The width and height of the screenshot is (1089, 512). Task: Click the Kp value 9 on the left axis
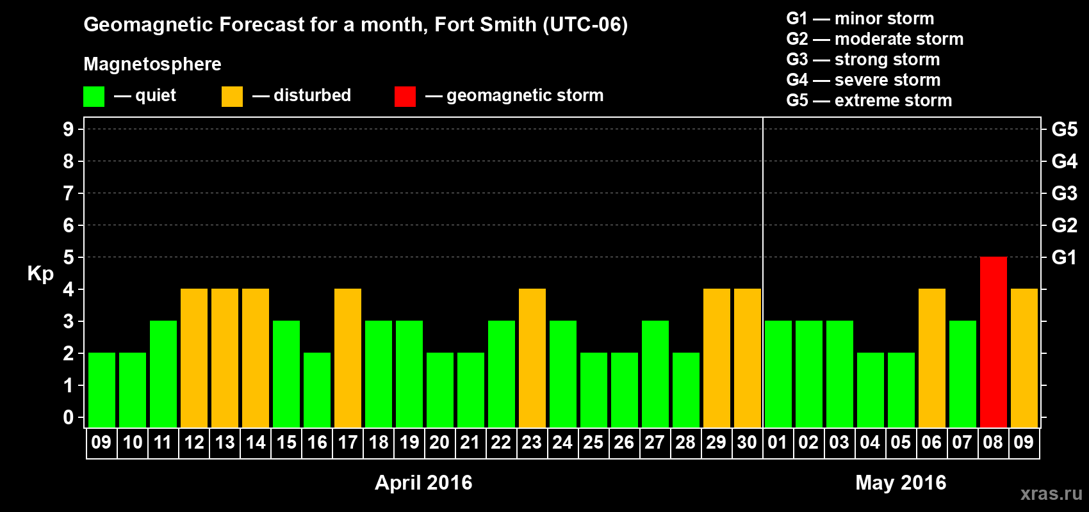[69, 129]
